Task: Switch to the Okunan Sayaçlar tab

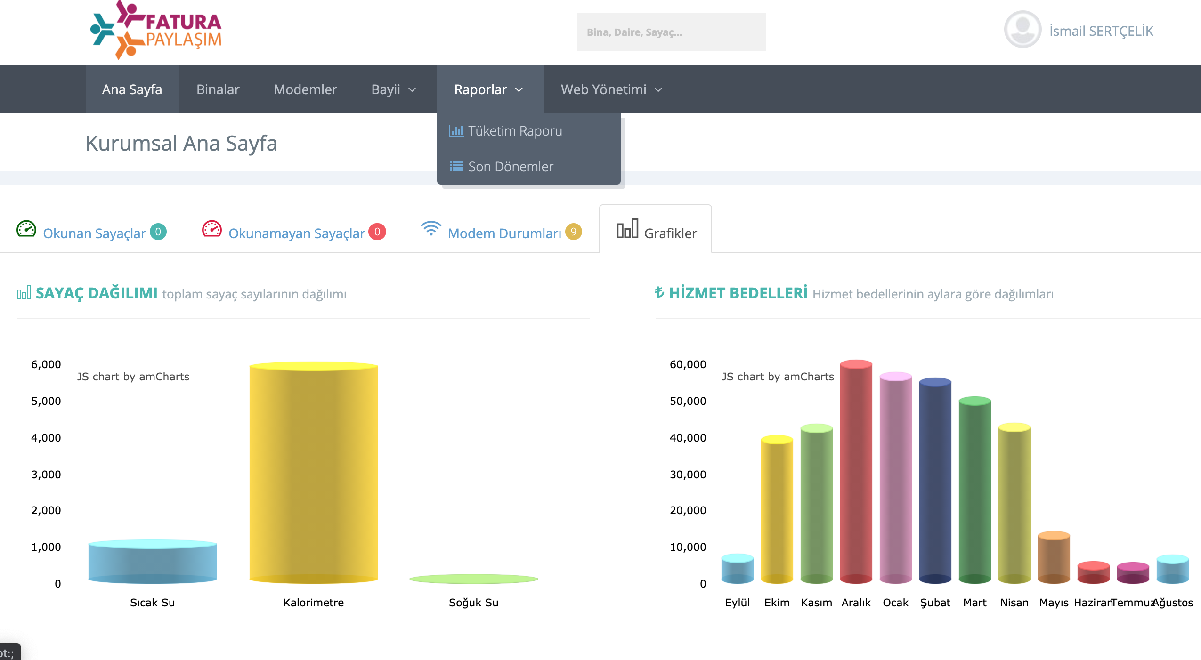Action: tap(92, 230)
